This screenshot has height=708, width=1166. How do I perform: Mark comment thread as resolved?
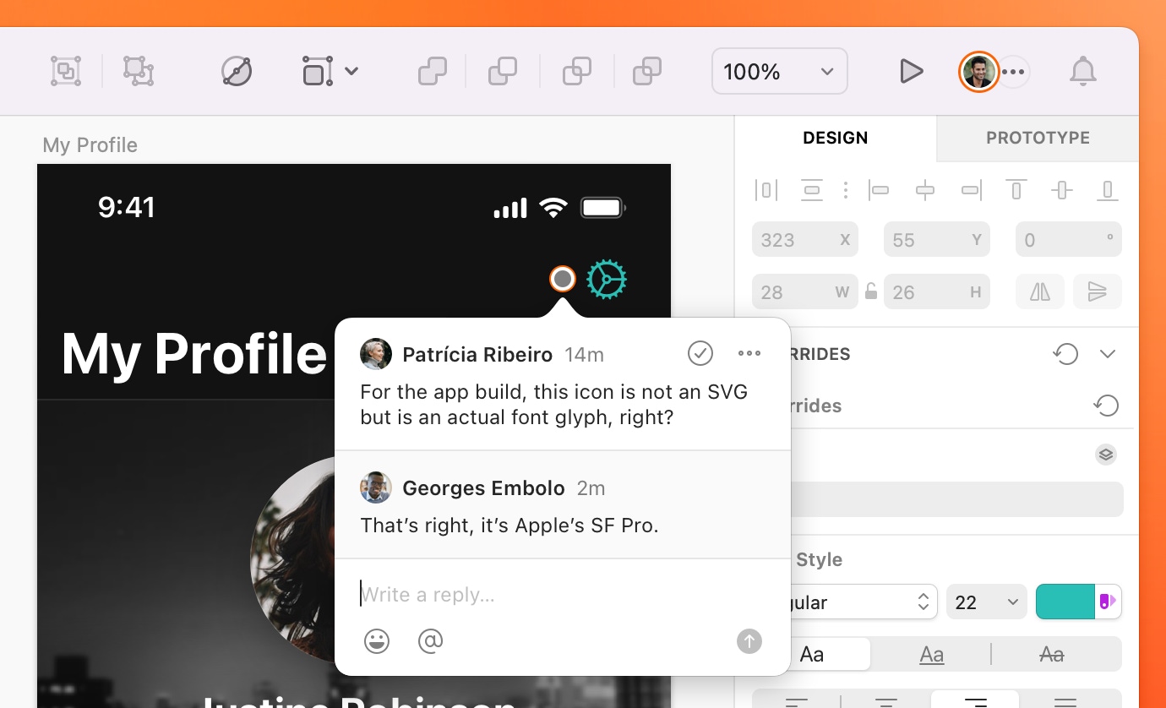coord(700,354)
